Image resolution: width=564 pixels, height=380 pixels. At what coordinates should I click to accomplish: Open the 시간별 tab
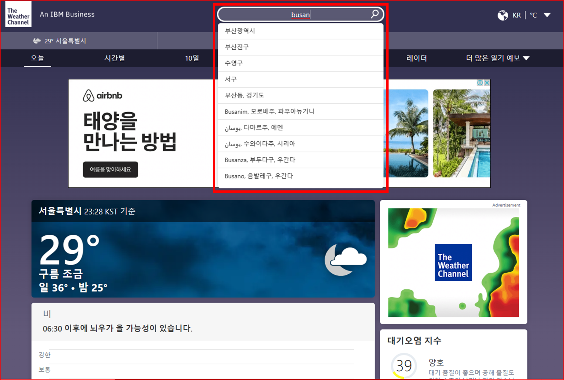[115, 58]
